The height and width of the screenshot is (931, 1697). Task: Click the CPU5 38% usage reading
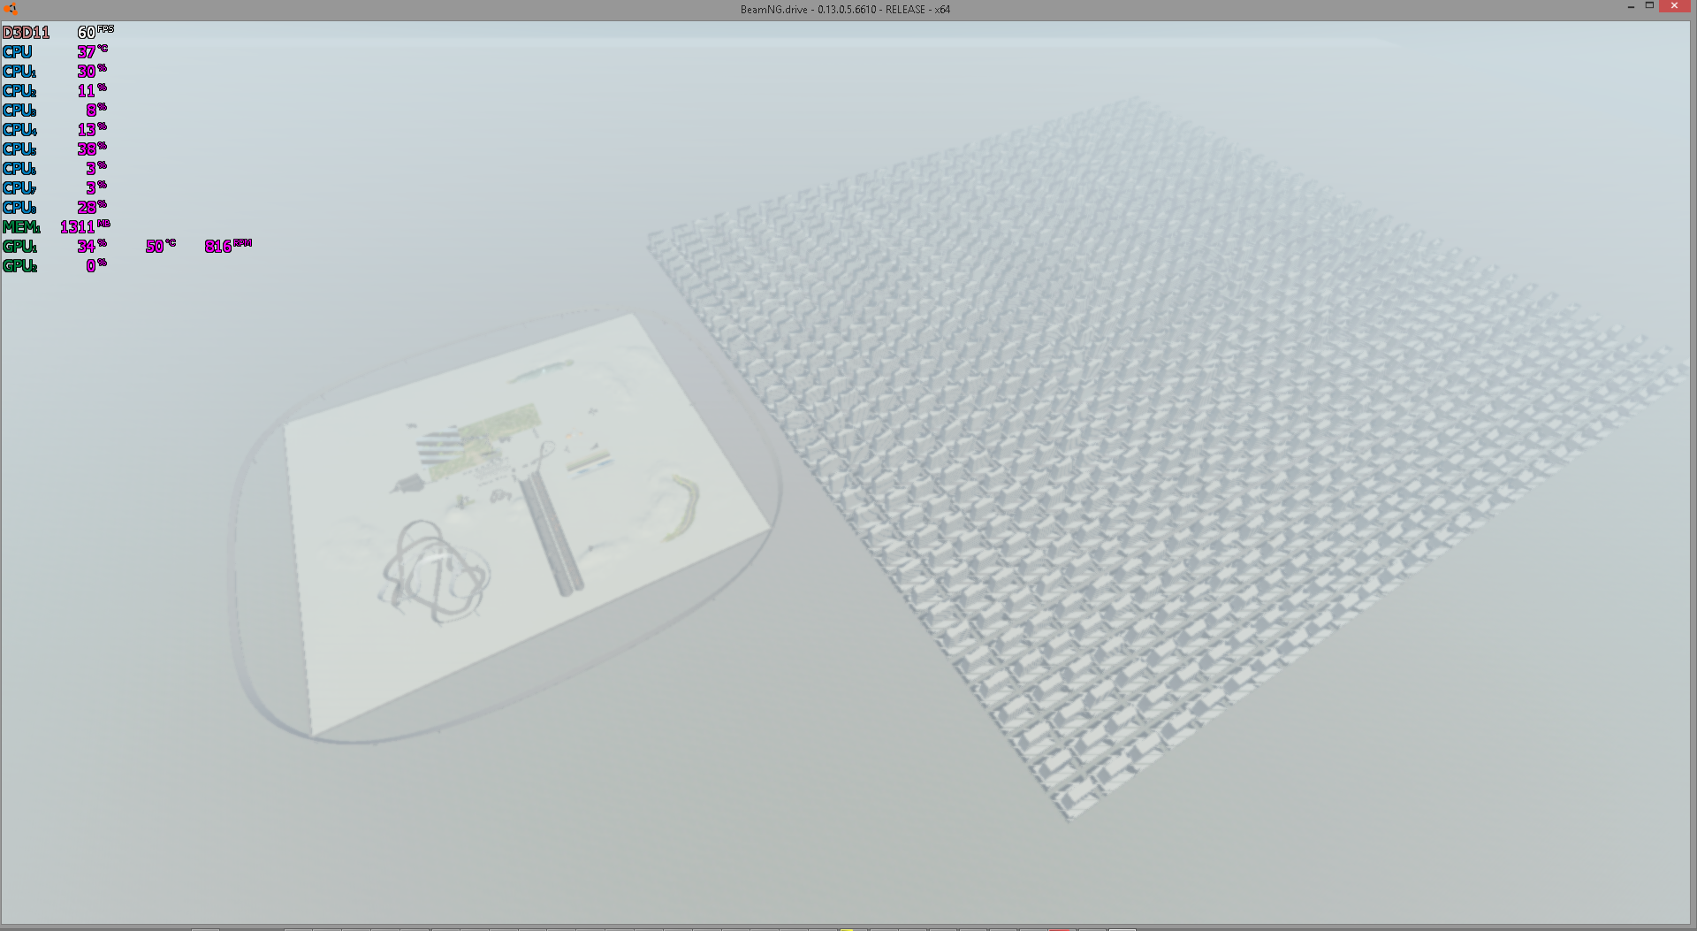92,149
